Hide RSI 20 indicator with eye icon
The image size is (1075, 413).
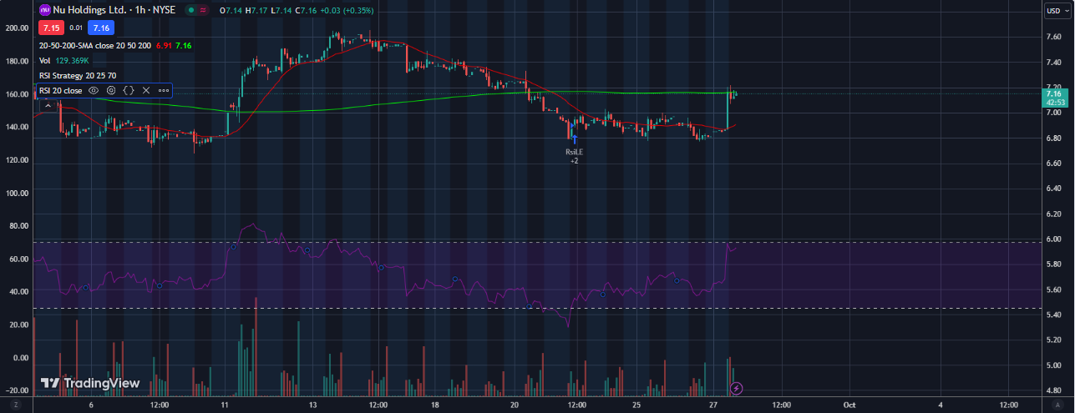click(x=94, y=90)
